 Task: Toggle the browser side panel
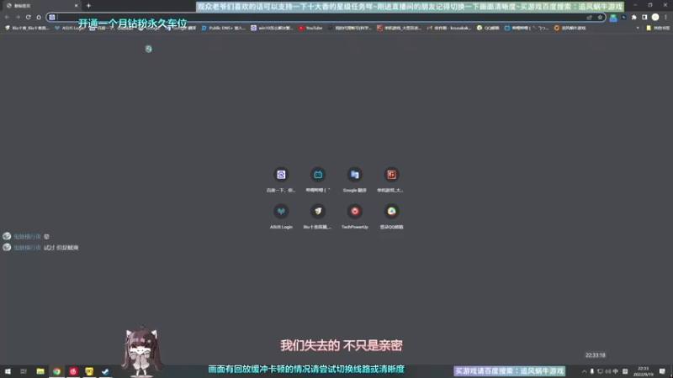644,17
